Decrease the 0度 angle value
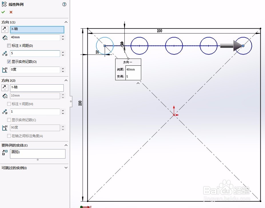Viewport: 265px width, 208px height. [x=63, y=71]
